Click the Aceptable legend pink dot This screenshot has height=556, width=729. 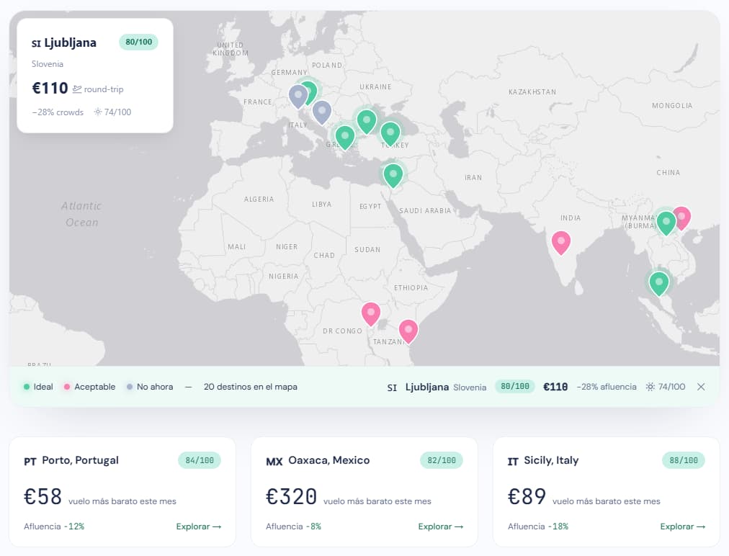coord(67,387)
